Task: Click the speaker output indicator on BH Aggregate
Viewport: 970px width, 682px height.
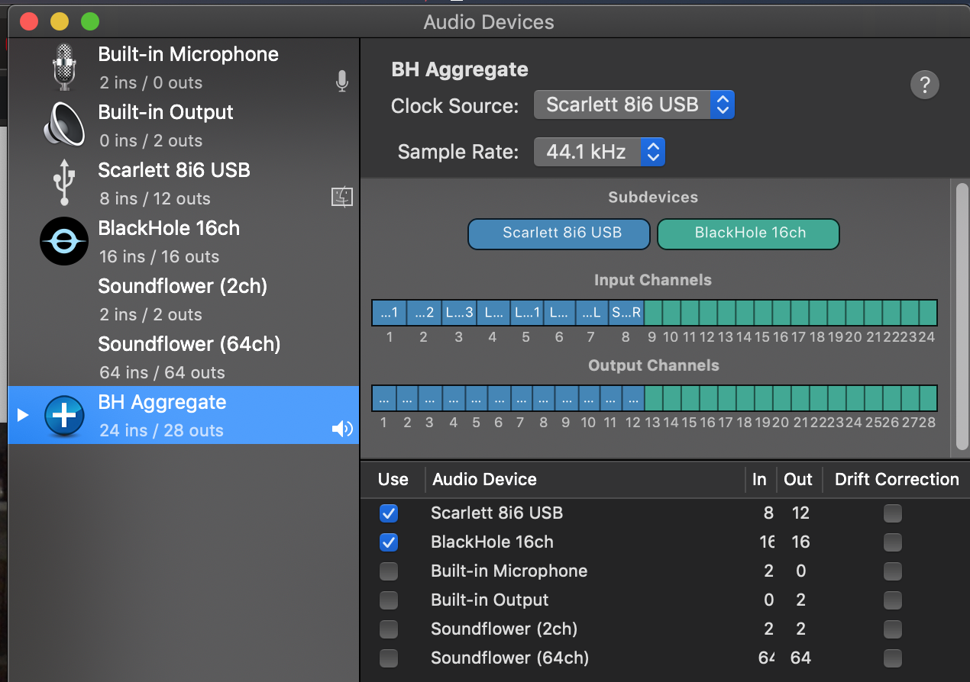Action: click(342, 429)
